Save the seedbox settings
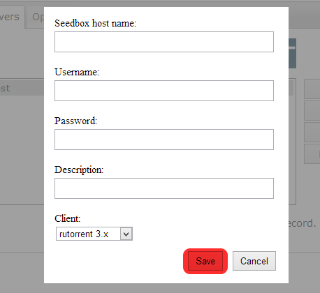This screenshot has width=320, height=293. click(205, 261)
